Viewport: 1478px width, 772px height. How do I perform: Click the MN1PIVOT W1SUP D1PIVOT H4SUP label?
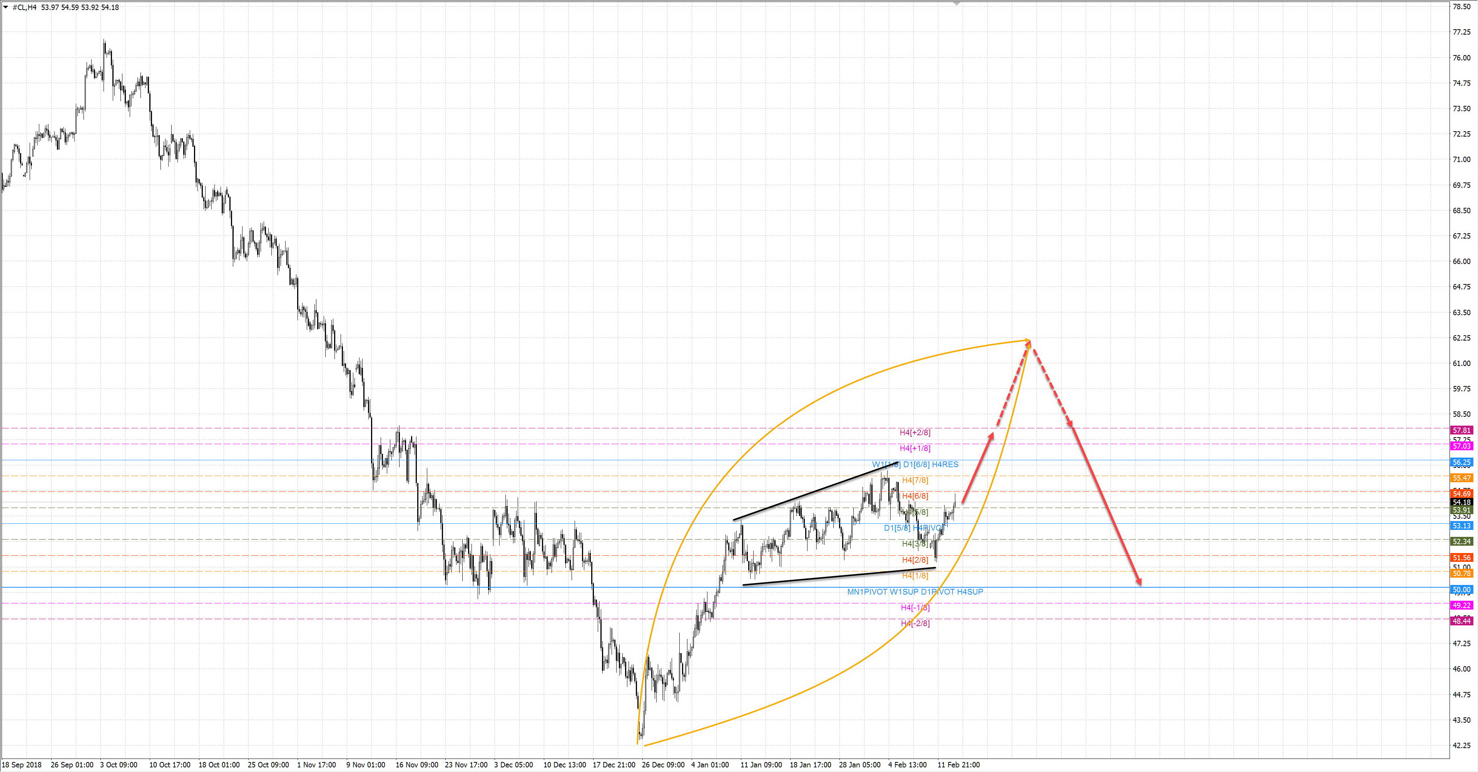[915, 592]
